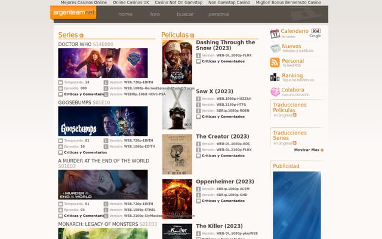Viewport: 382px width, 239px height.
Task: Click the Personal RSS feed icon
Action: pos(275,62)
